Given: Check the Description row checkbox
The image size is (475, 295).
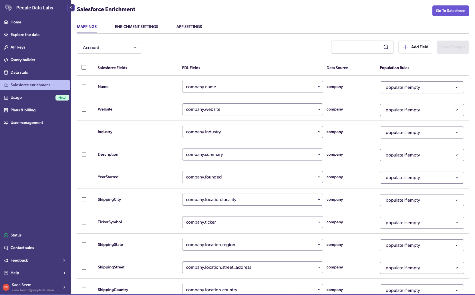Looking at the screenshot, I should [84, 154].
